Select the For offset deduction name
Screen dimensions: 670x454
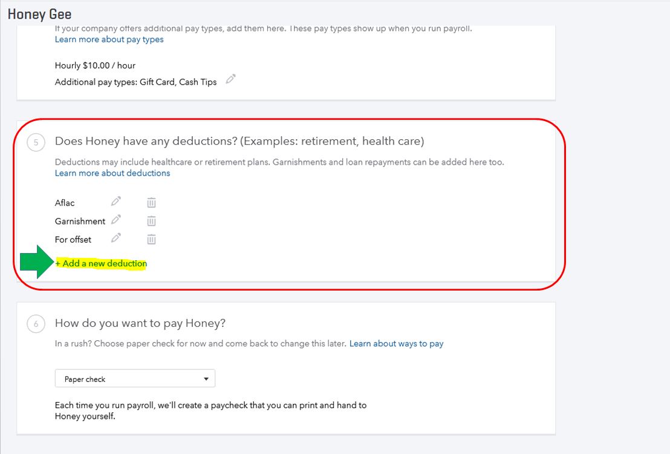click(x=73, y=239)
